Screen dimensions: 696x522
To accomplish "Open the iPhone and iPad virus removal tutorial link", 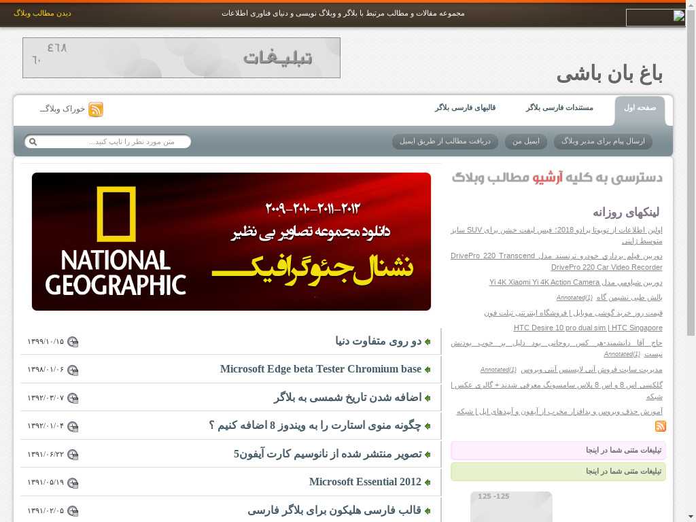I will pyautogui.click(x=559, y=411).
